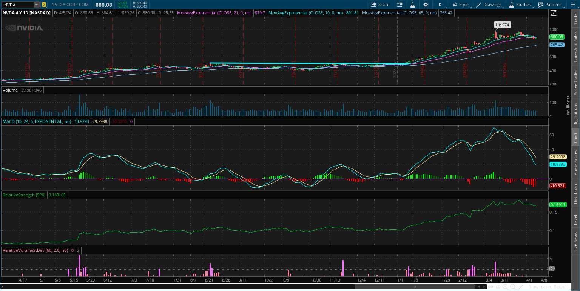Click the 765.42 blue price axis label
Screen dimensions: 580x291
[x=557, y=44]
